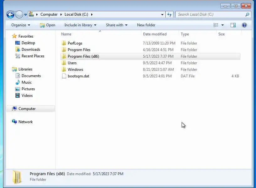The width and height of the screenshot is (256, 188).
Task: Click the Desktop icon in Favorites
Action: pyautogui.click(x=18, y=43)
